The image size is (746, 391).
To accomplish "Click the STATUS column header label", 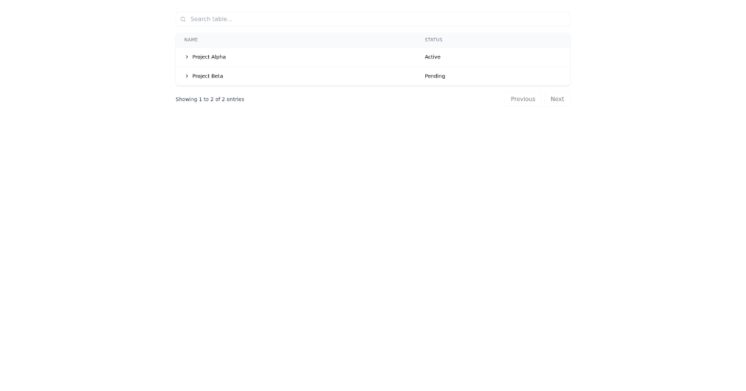I will (433, 40).
